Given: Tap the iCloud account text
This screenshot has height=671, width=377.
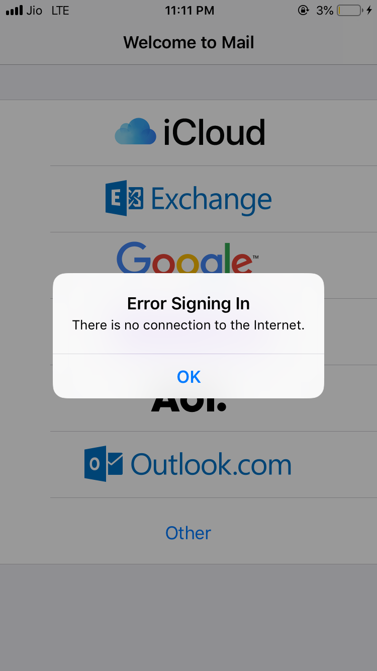Looking at the screenshot, I should pos(214,132).
